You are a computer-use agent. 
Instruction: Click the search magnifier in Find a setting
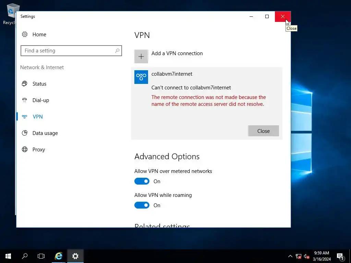(x=117, y=51)
